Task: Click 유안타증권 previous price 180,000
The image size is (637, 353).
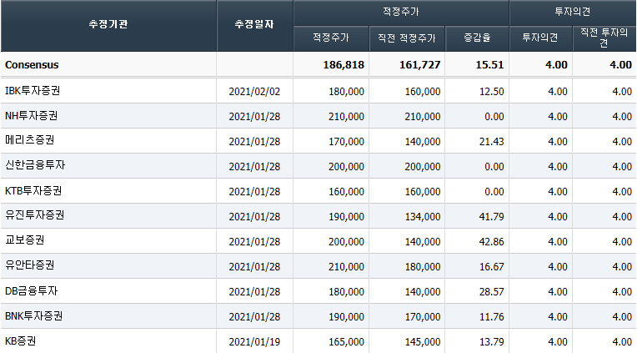Action: (x=423, y=267)
